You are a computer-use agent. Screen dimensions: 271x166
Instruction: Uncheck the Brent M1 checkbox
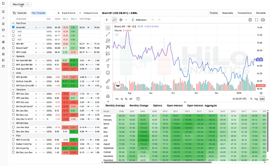point(13,27)
